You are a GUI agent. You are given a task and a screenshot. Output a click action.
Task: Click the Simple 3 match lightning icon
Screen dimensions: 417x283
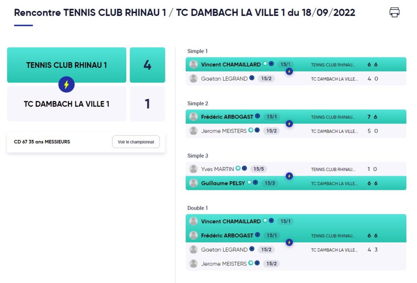coord(289,176)
